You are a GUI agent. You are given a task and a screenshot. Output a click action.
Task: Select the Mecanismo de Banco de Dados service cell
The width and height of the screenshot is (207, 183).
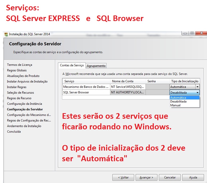tap(86, 87)
